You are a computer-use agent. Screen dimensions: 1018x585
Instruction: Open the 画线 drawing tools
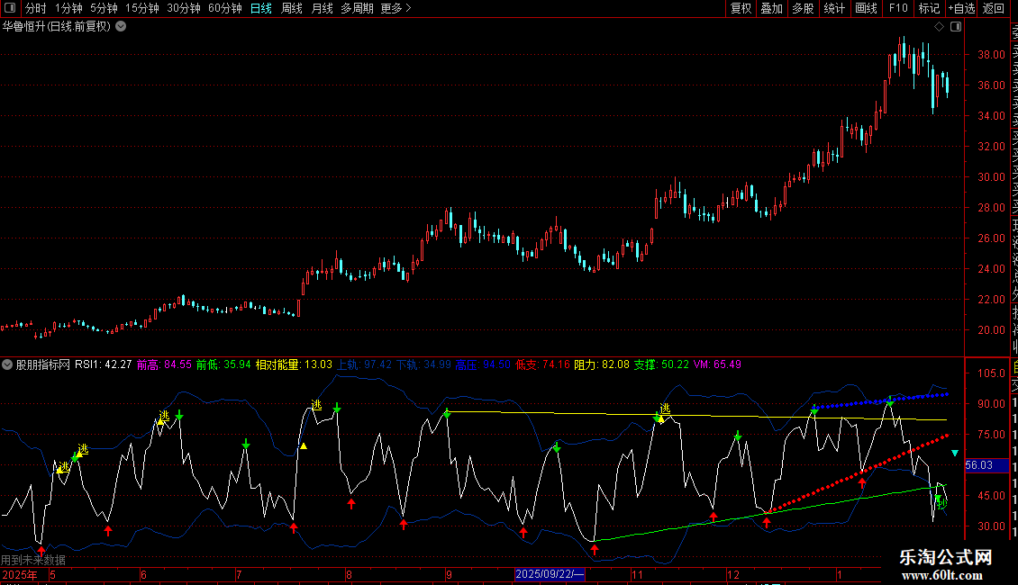[x=866, y=9]
